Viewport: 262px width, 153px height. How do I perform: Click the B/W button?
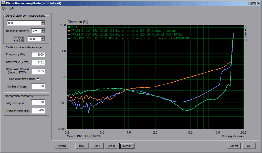82,146
